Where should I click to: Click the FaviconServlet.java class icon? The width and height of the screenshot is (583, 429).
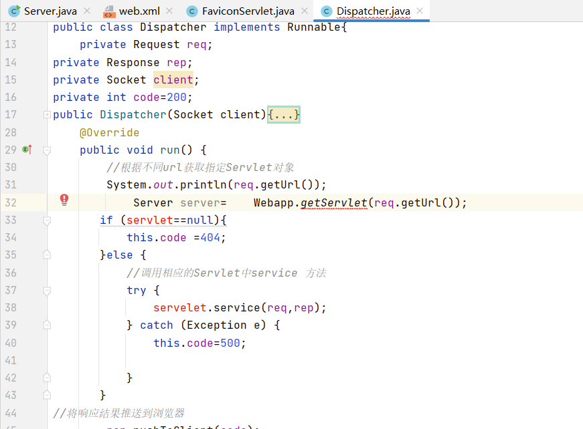[x=192, y=11]
